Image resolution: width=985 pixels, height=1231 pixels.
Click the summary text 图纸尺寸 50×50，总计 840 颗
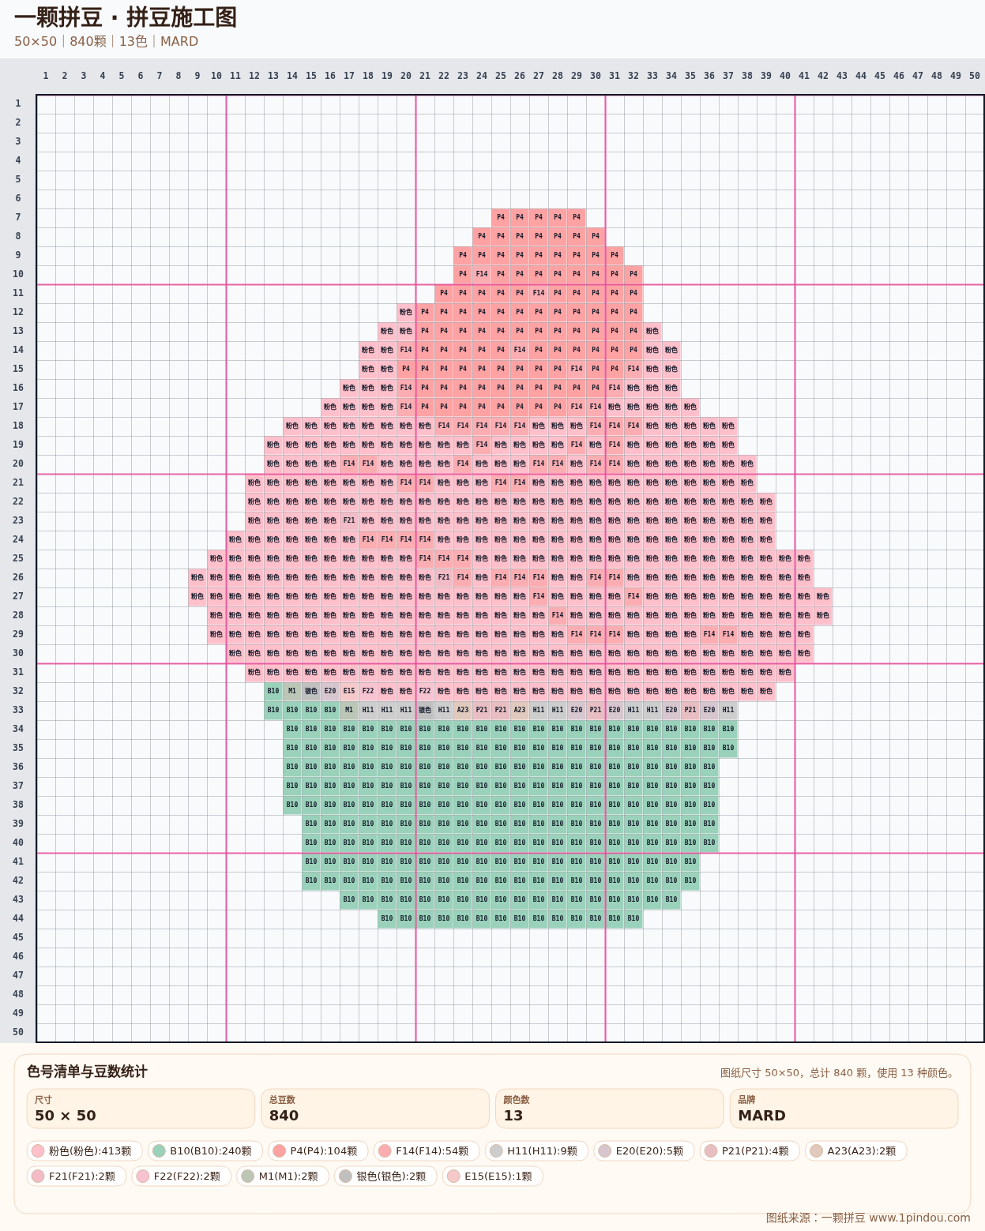(839, 1072)
